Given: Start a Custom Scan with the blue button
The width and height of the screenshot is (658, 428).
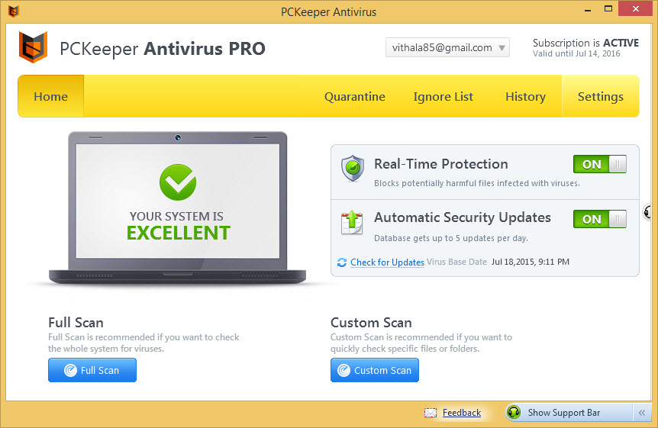Looking at the screenshot, I should pos(375,370).
